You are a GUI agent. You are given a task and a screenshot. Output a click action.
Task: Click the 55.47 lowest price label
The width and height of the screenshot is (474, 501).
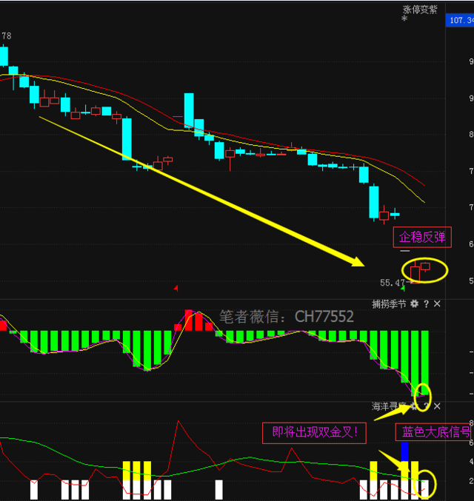(x=393, y=283)
